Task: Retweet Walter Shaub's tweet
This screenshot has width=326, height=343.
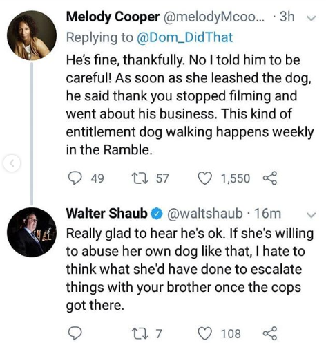Action: point(137,333)
